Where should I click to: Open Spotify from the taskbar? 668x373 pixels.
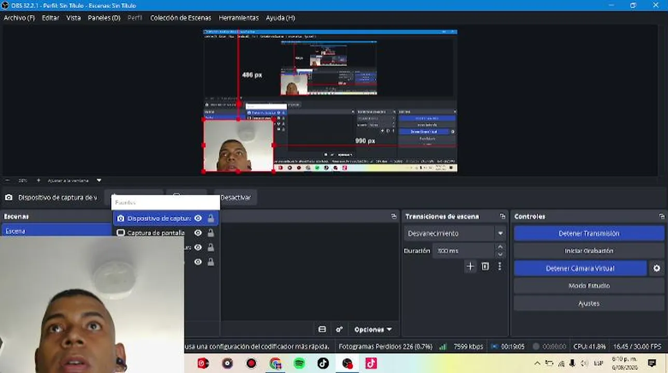(299, 363)
